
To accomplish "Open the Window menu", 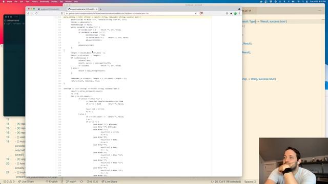I will (x=68, y=2).
